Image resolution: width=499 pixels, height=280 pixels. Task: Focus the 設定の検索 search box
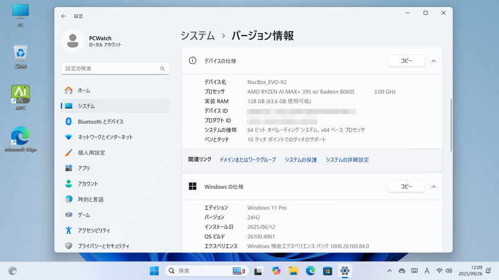(x=115, y=68)
